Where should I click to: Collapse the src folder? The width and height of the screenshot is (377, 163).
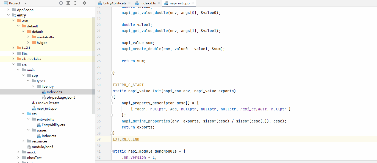click(x=13, y=64)
